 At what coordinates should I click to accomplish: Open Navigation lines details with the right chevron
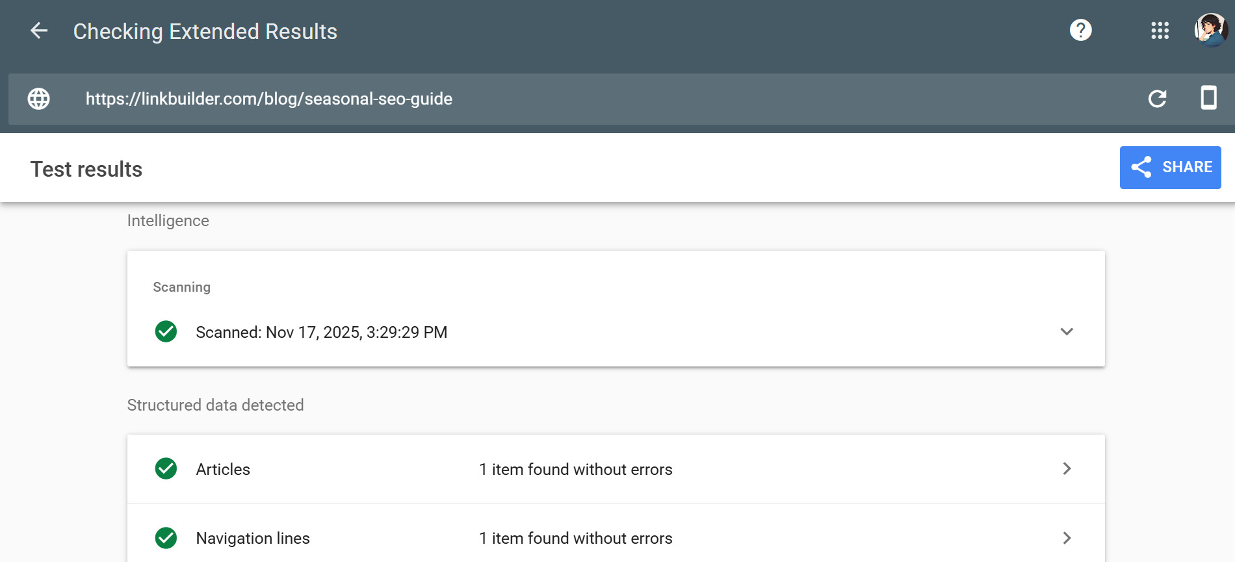coord(1067,538)
